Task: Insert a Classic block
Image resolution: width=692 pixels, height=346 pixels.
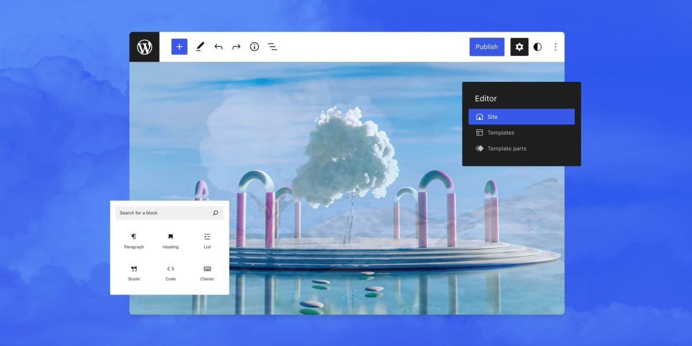Action: pyautogui.click(x=207, y=273)
